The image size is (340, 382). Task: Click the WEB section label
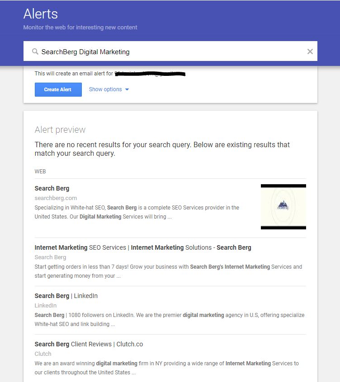(x=40, y=172)
